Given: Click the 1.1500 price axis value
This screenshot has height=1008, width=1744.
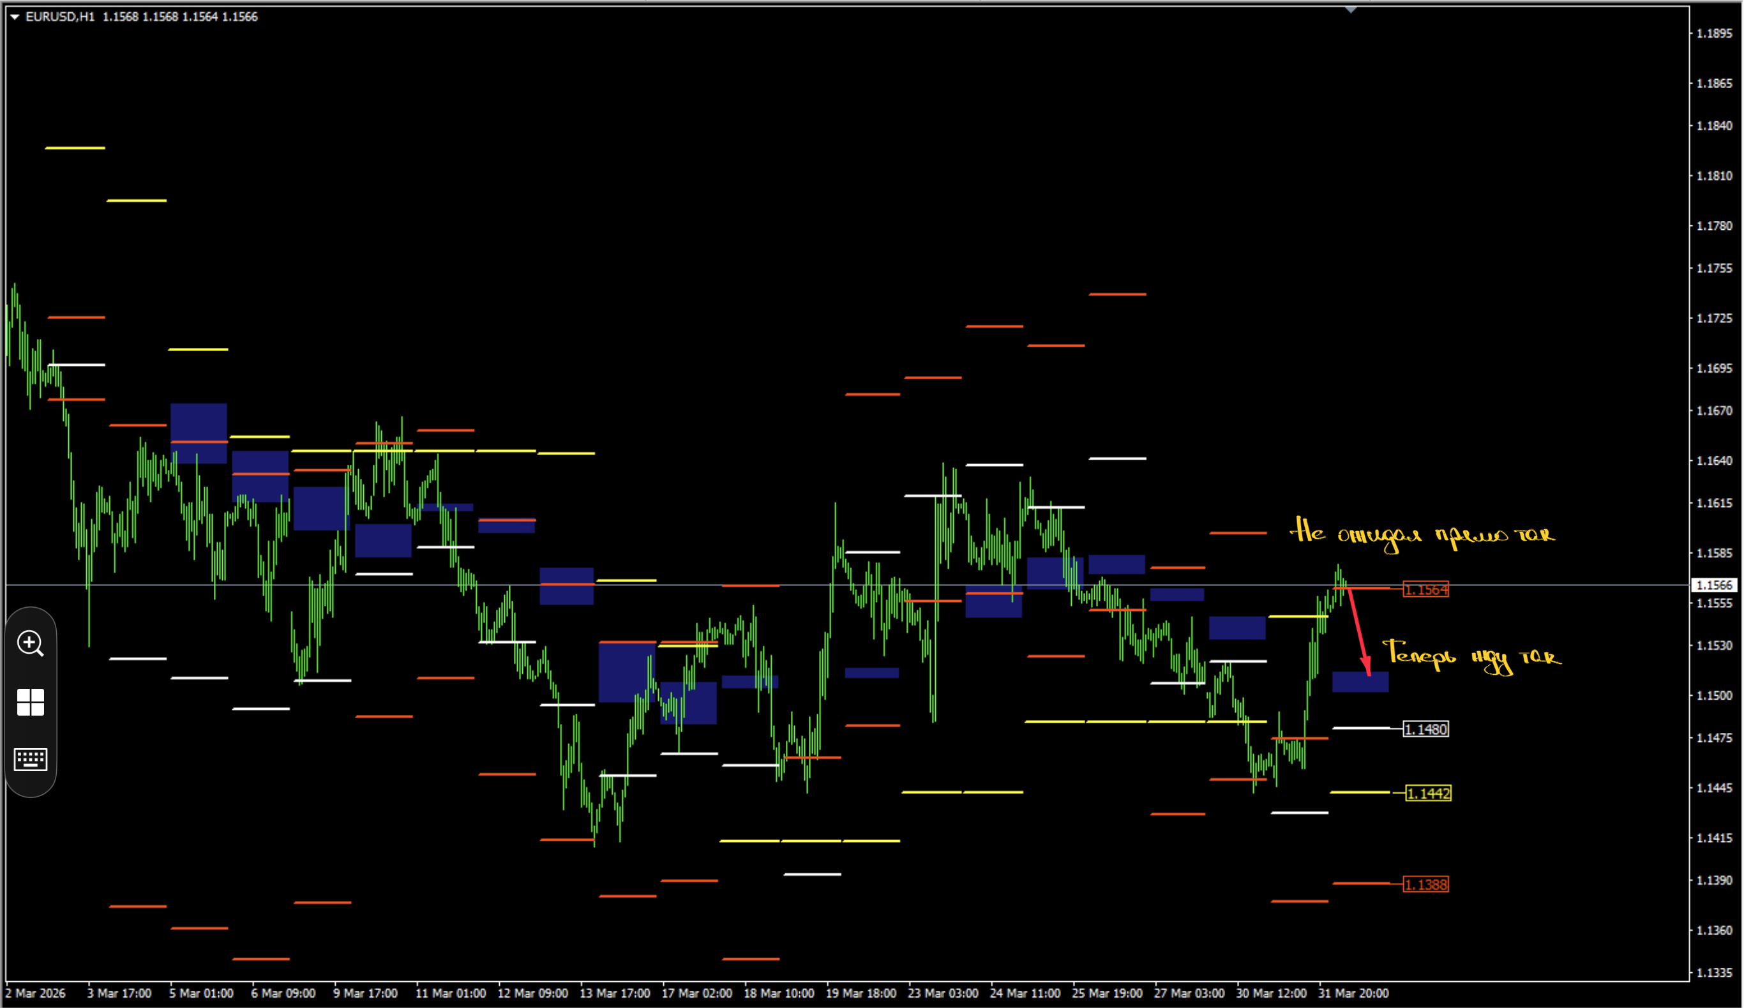Looking at the screenshot, I should [1714, 695].
